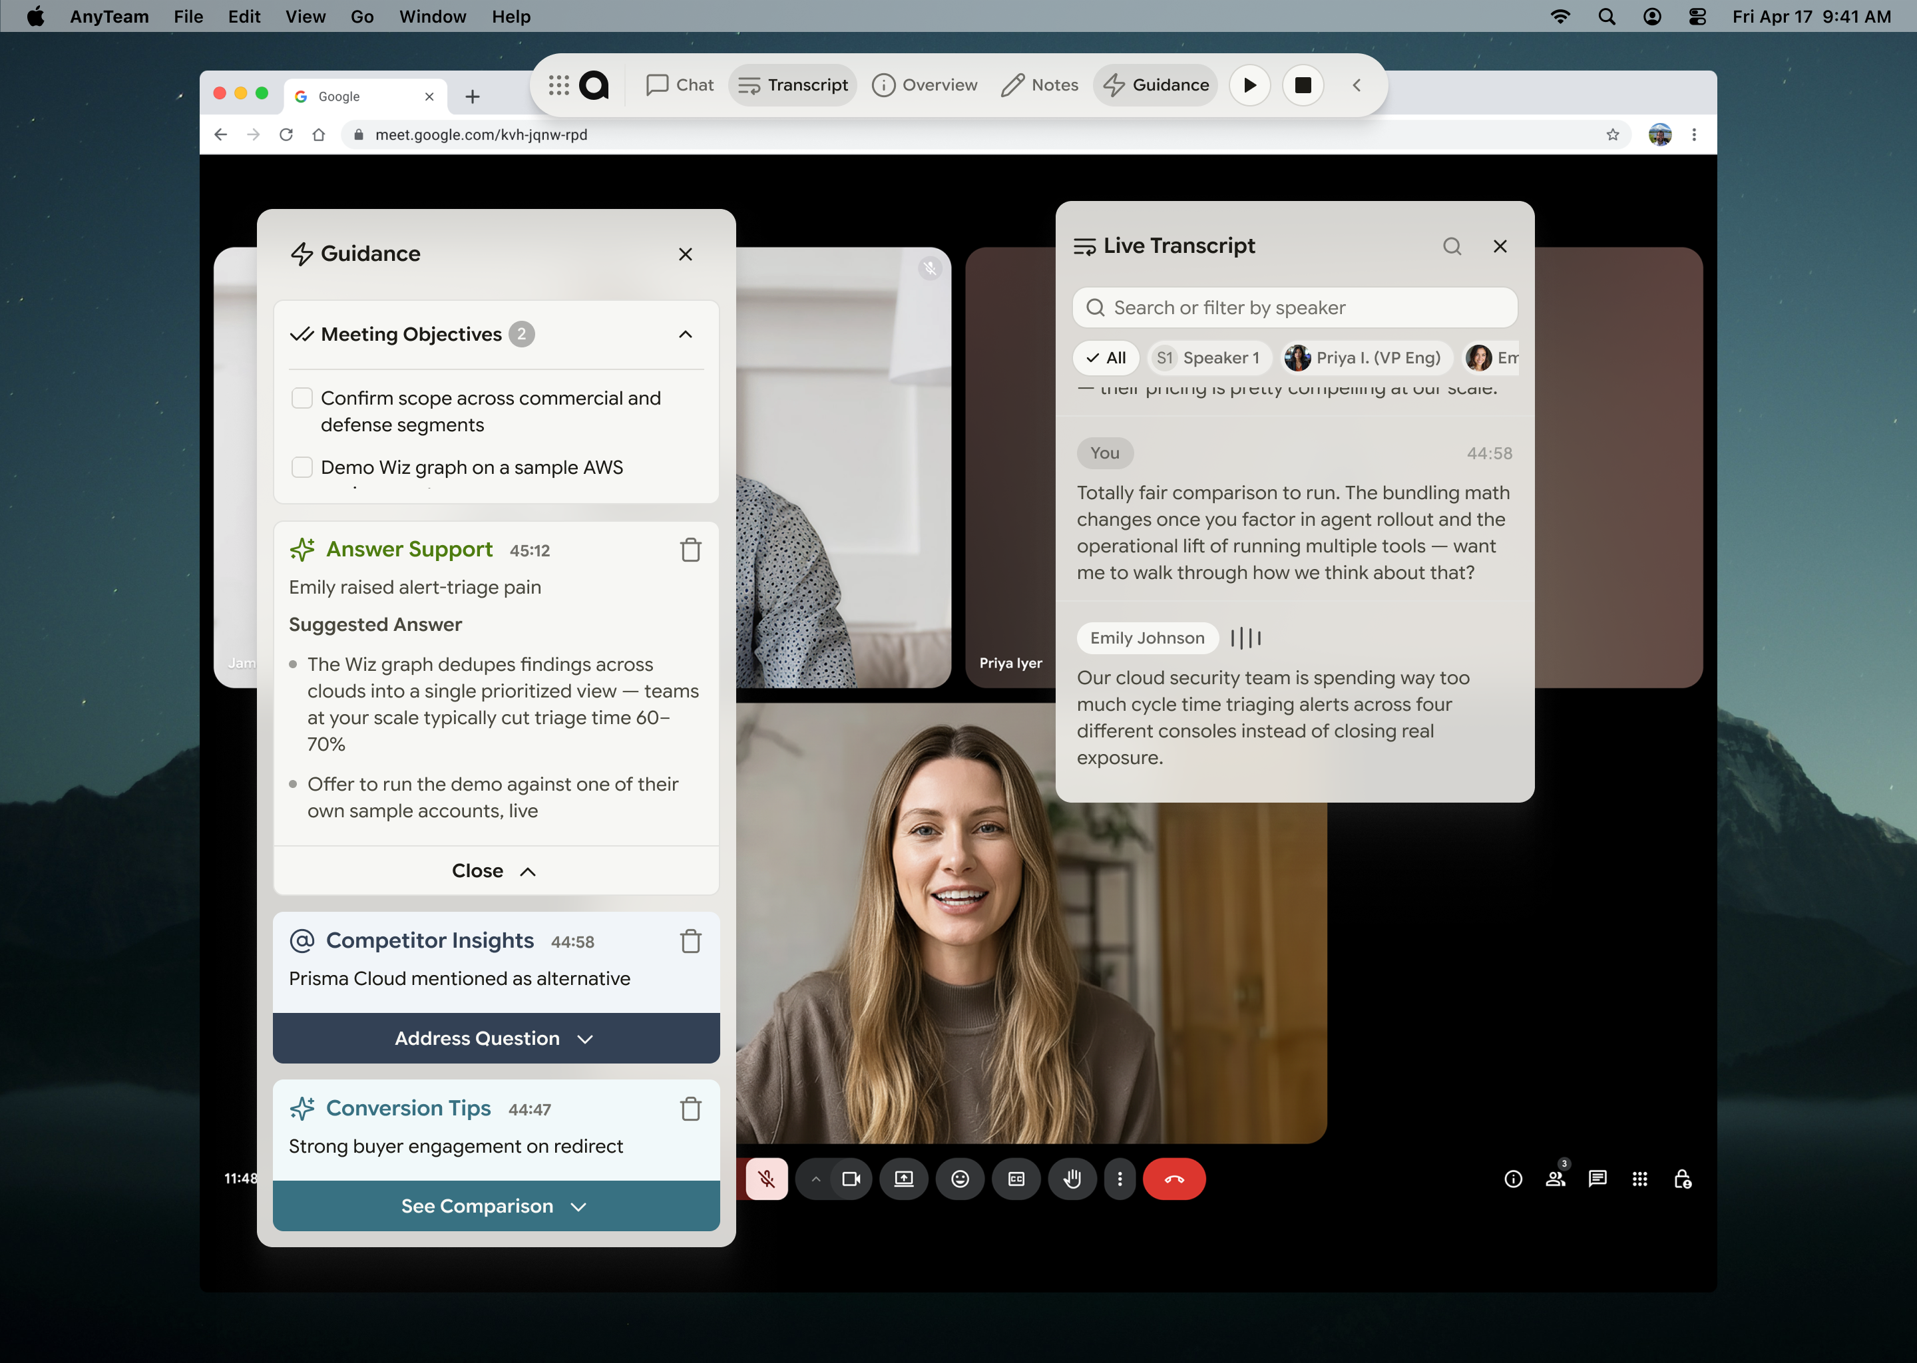Screen dimensions: 1917x1363
Task: Close the Guidance panel
Action: click(685, 254)
